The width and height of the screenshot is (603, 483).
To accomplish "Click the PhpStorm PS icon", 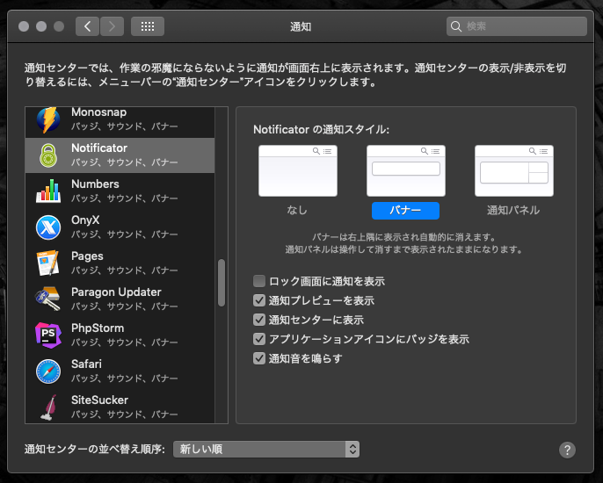I will [48, 335].
